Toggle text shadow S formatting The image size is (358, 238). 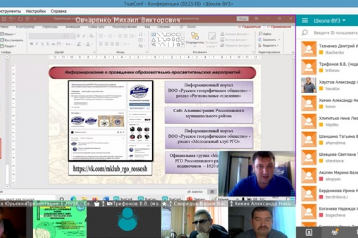point(48,44)
